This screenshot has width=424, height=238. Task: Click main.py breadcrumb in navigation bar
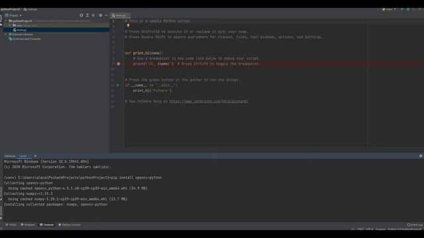click(30, 9)
